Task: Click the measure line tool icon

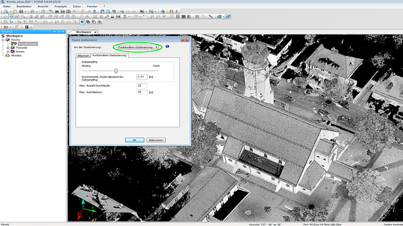Action: pos(211,16)
